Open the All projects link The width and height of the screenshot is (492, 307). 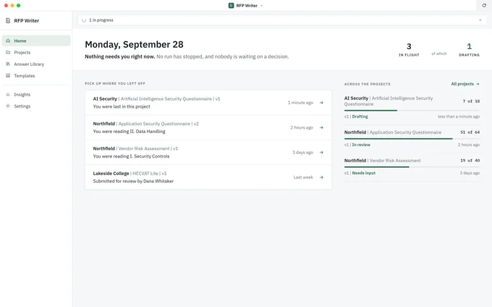pos(465,84)
